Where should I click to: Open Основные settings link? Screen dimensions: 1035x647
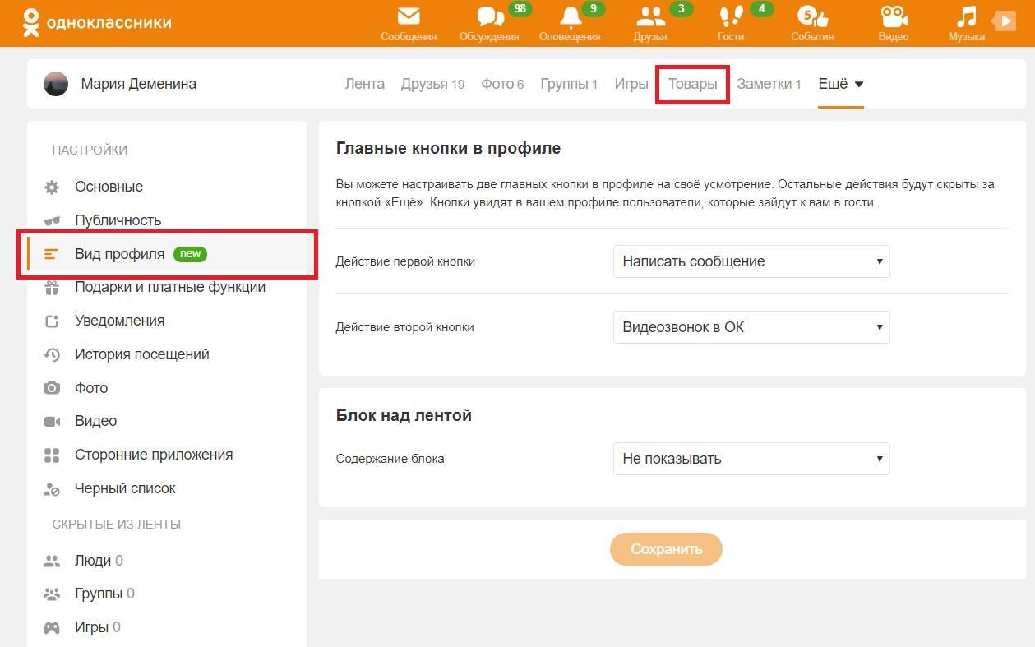[x=109, y=187]
